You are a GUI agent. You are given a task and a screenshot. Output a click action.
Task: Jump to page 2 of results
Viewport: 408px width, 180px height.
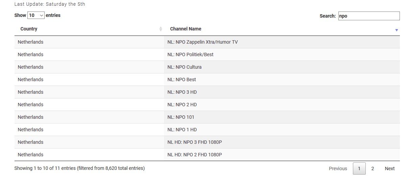coord(373,168)
